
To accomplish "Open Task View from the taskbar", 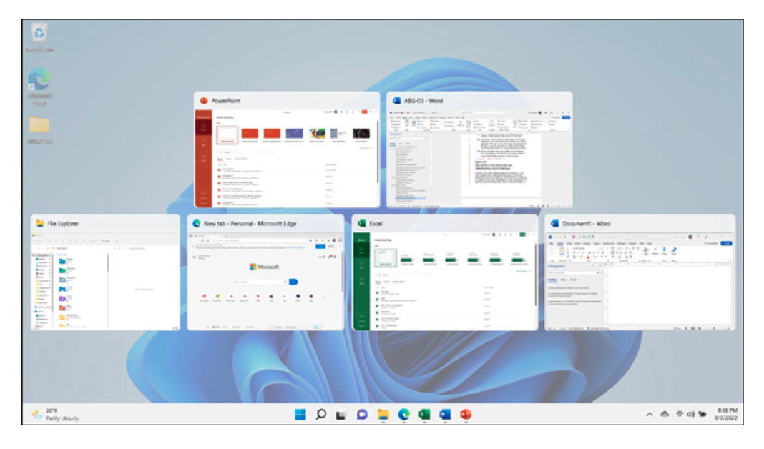I will click(341, 415).
